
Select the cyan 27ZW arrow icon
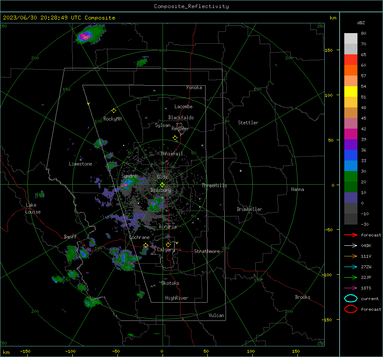coord(351,267)
